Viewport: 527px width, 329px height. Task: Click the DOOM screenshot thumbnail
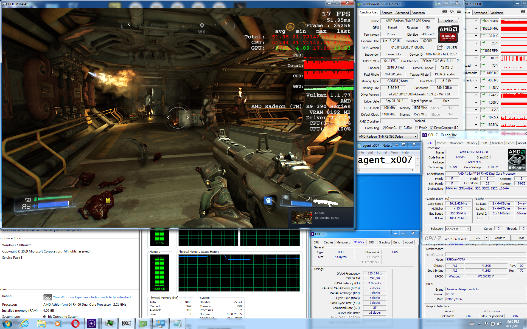click(301, 217)
